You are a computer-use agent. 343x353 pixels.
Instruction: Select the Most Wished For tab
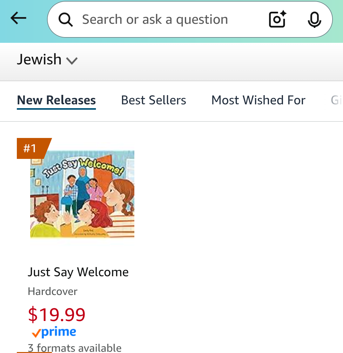(x=258, y=100)
